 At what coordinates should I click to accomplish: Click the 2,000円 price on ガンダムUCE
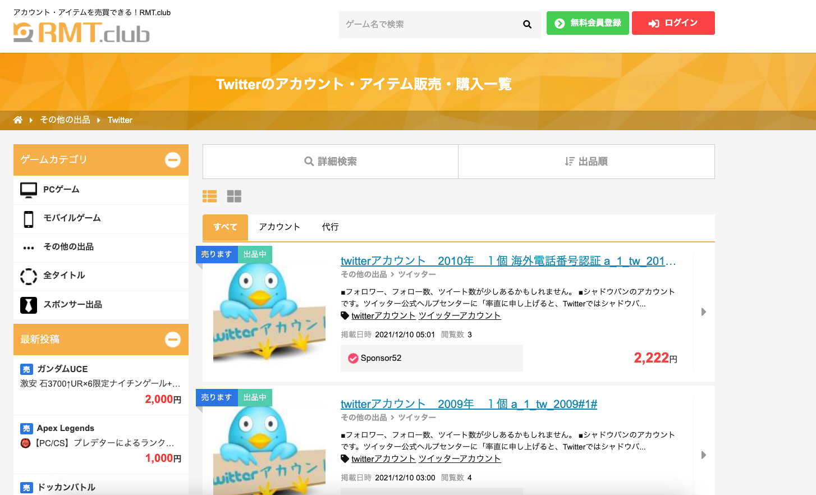163,400
